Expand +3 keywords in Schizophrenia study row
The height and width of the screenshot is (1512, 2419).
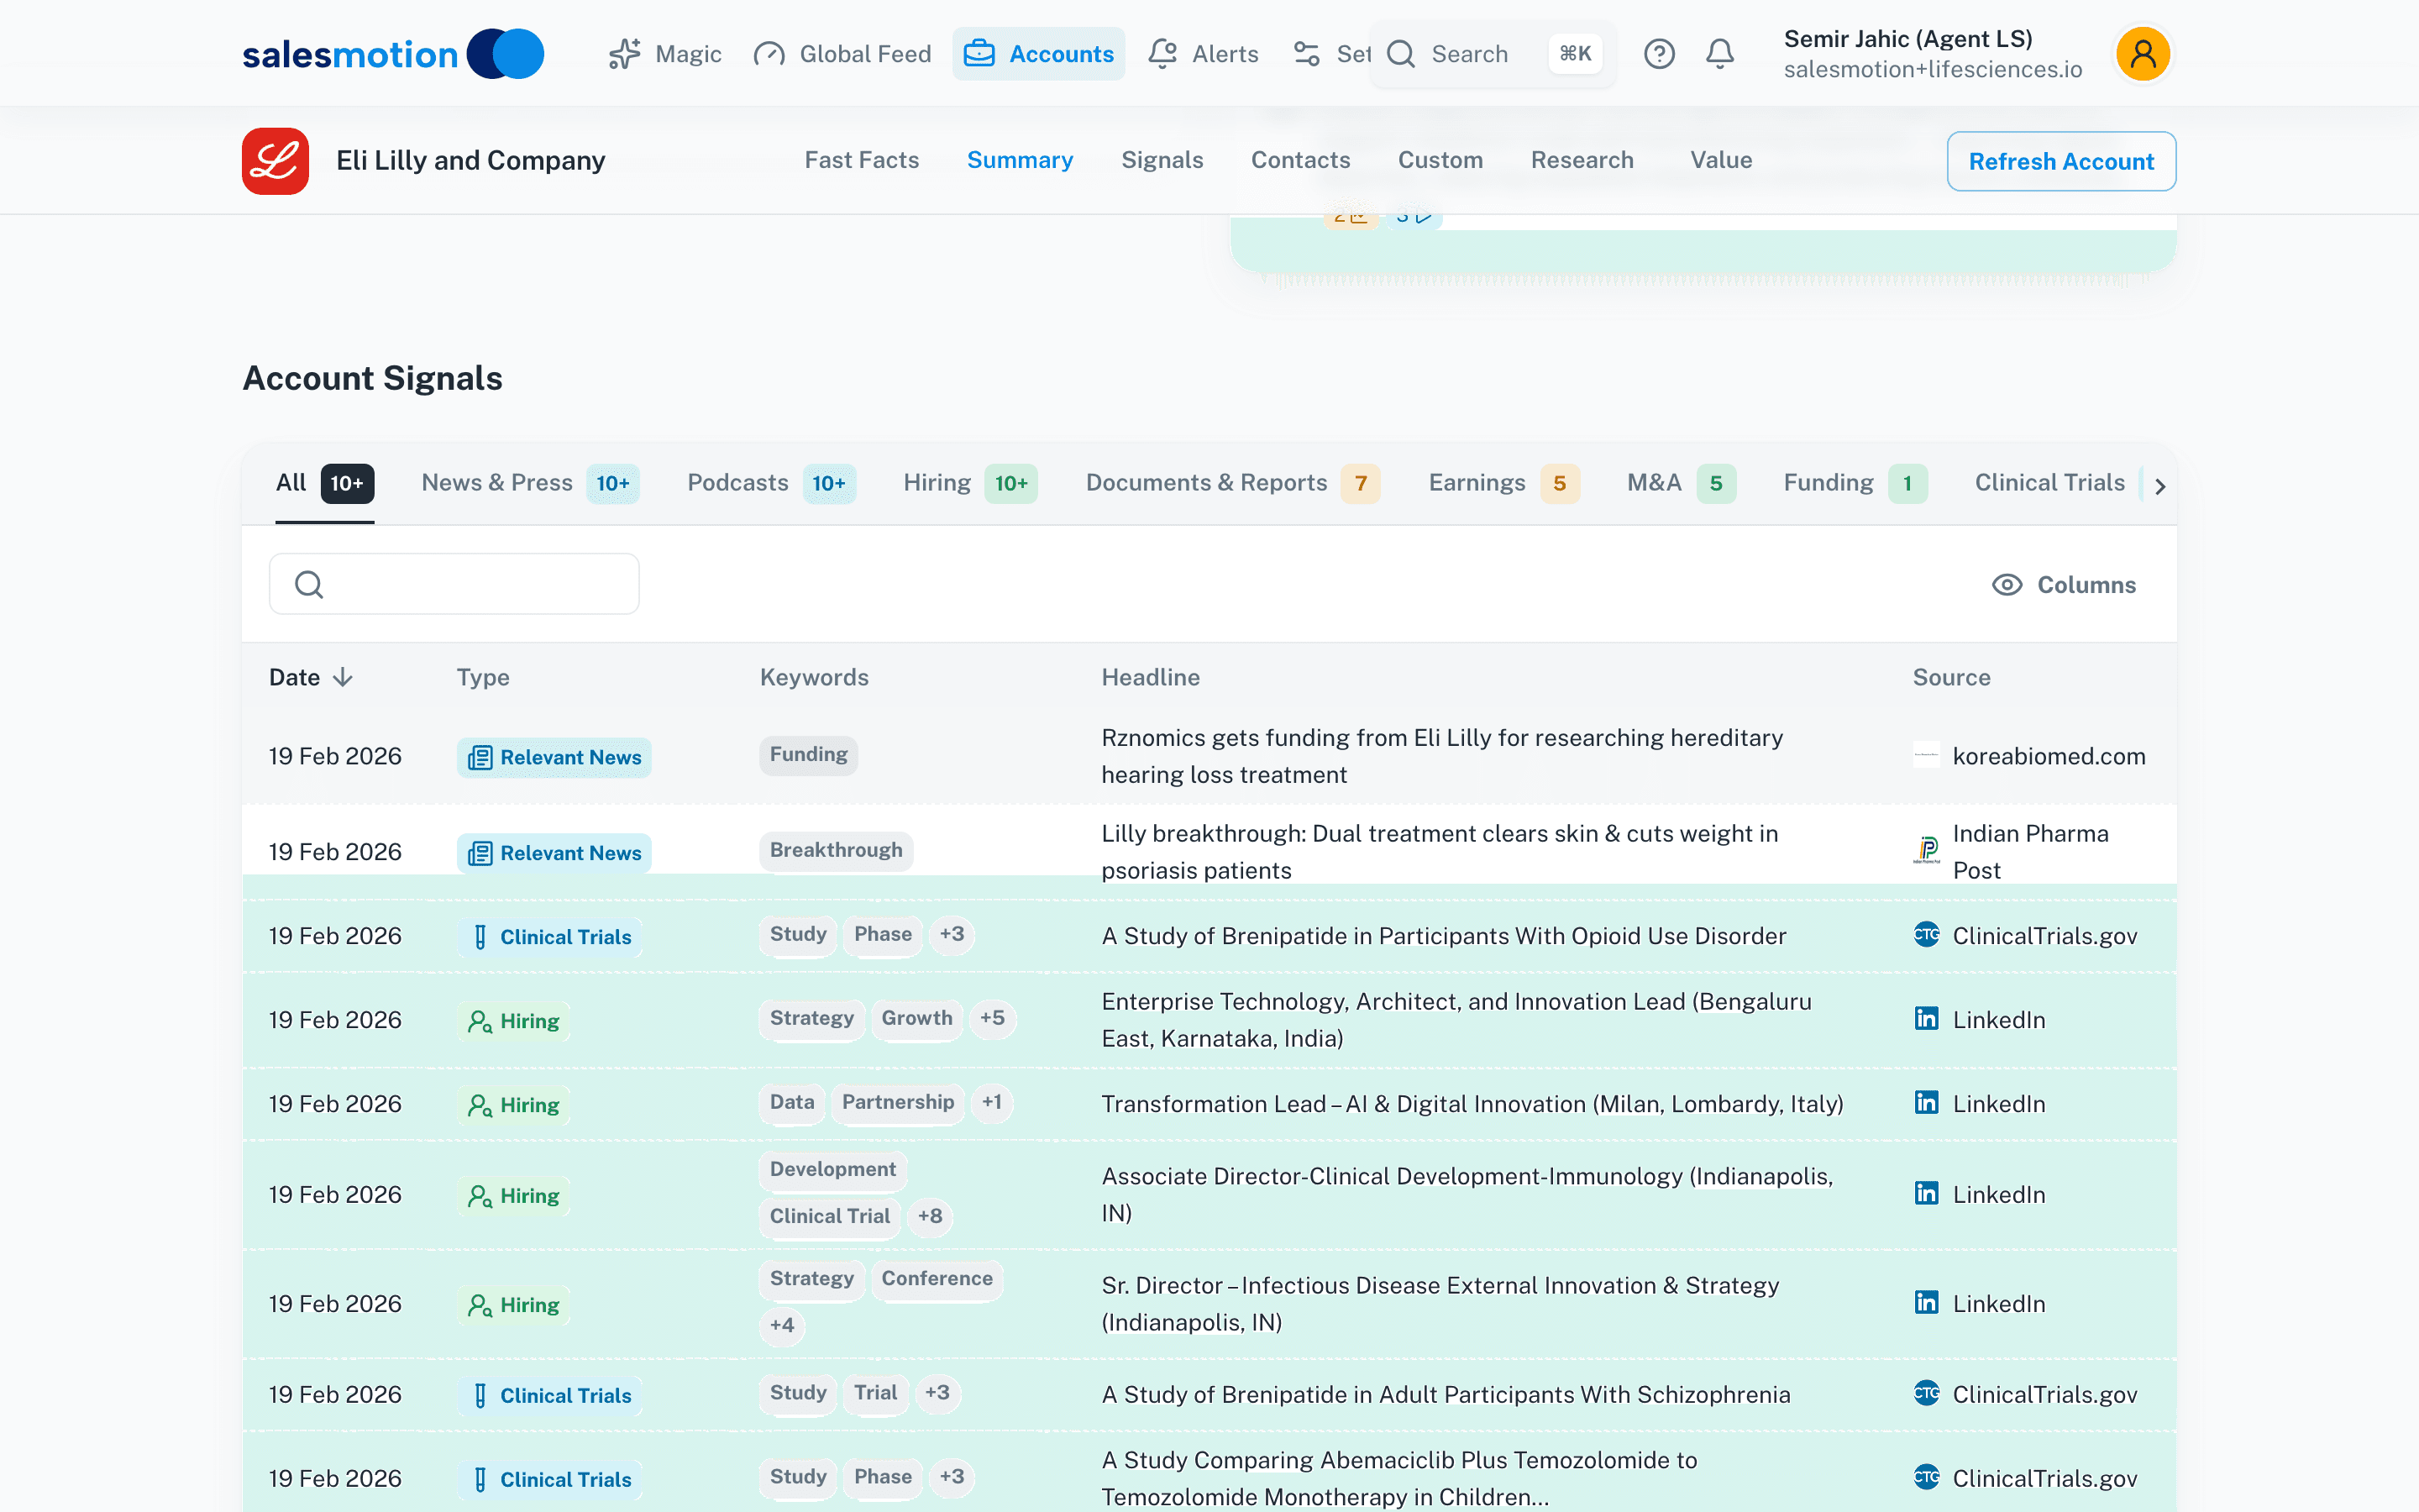(937, 1393)
